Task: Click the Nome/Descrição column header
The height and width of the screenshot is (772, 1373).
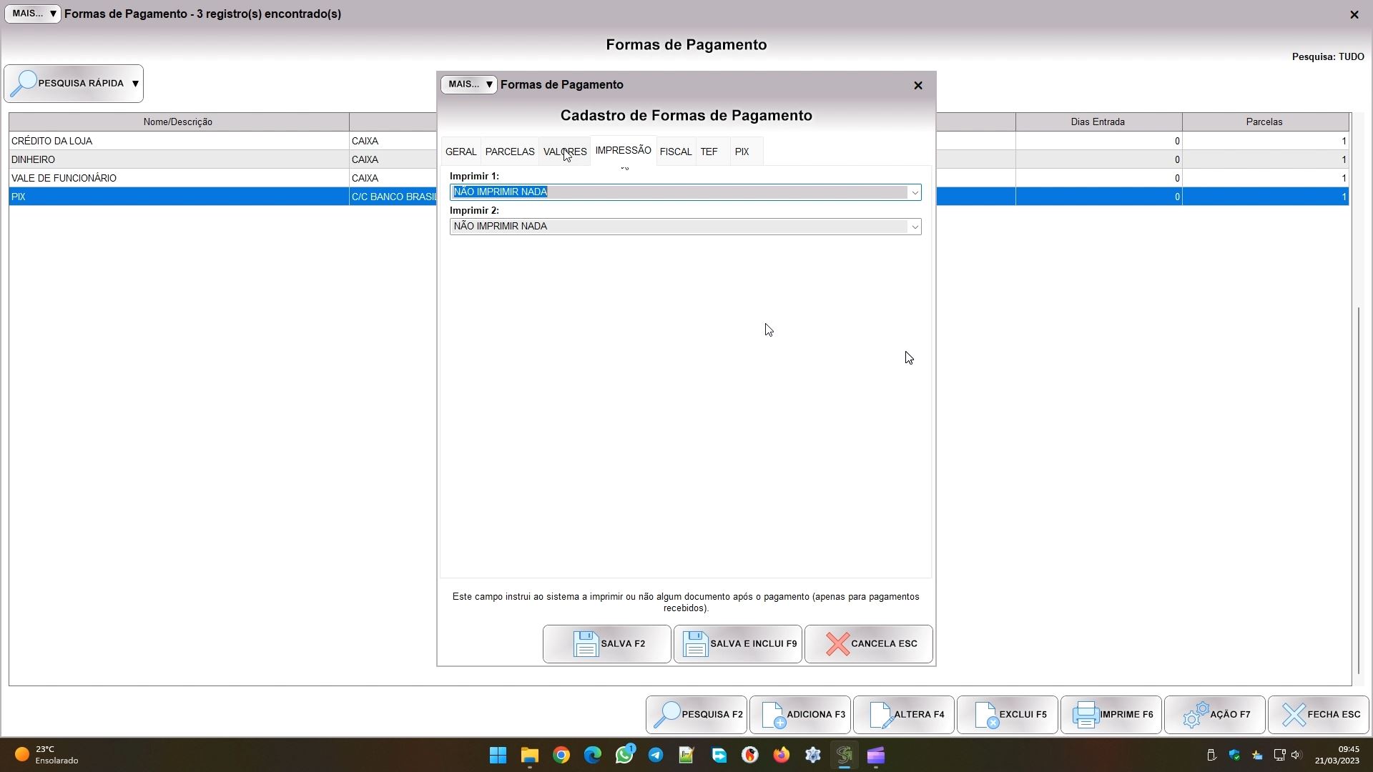Action: coord(177,122)
